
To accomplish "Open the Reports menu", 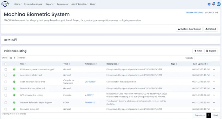I will click(50, 4).
